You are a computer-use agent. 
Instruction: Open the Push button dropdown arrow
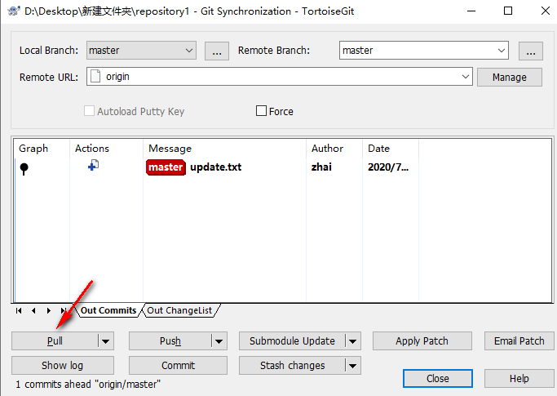(219, 340)
